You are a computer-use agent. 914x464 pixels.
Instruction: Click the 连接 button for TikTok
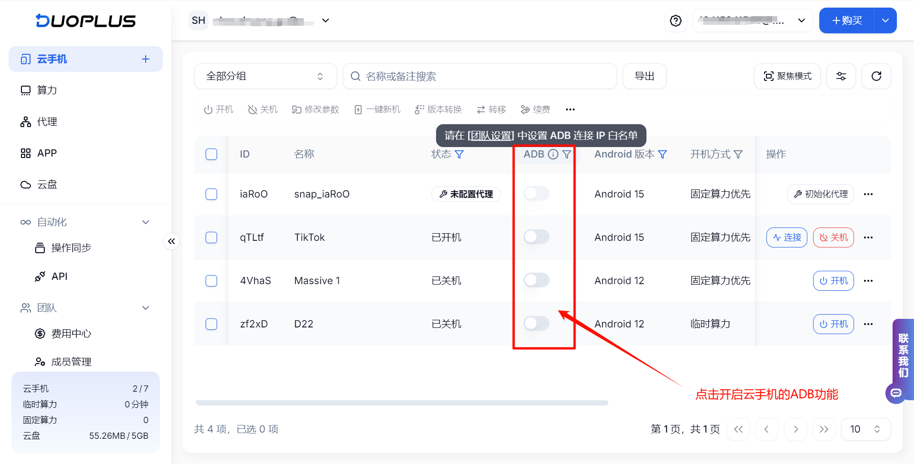coord(787,237)
